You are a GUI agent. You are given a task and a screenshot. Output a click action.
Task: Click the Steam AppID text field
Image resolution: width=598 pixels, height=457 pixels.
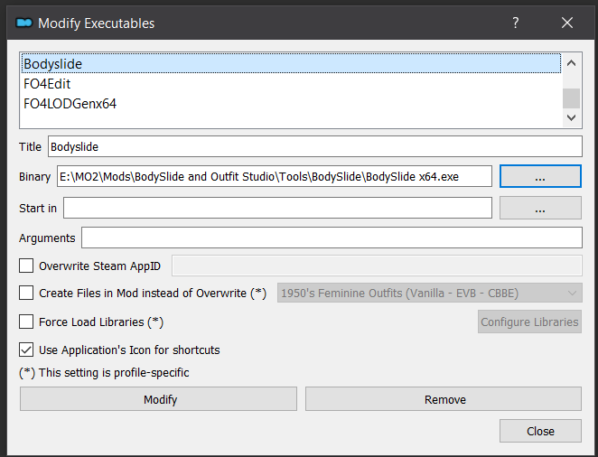377,266
